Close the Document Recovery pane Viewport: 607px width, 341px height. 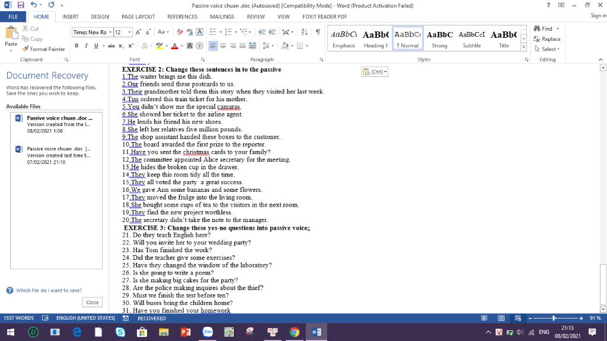(92, 303)
